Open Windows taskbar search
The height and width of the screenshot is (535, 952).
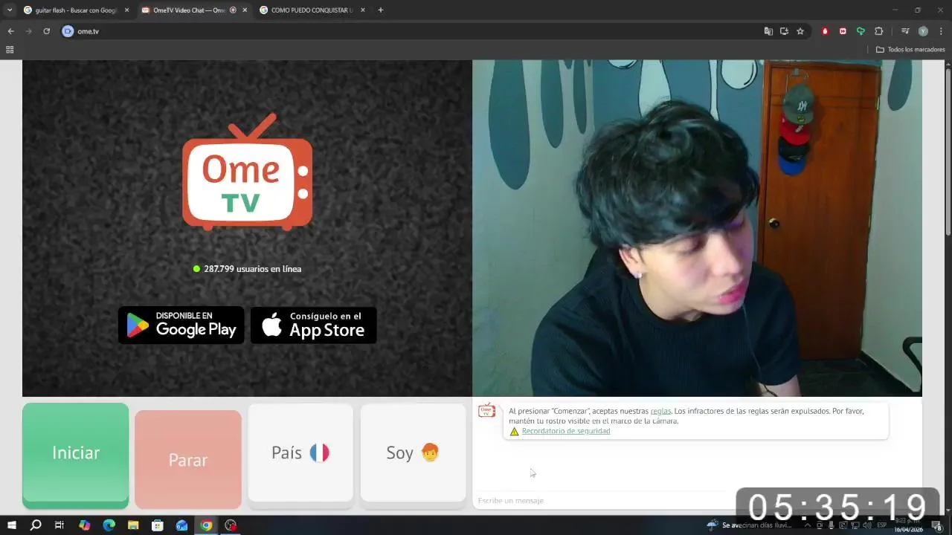coord(35,525)
